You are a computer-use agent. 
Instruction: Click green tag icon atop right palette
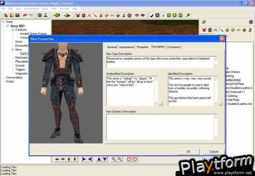click(x=204, y=22)
